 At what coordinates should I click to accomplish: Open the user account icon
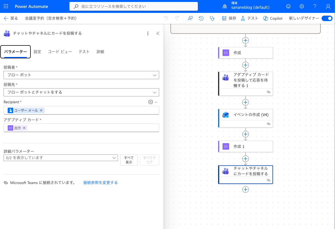(x=328, y=6)
